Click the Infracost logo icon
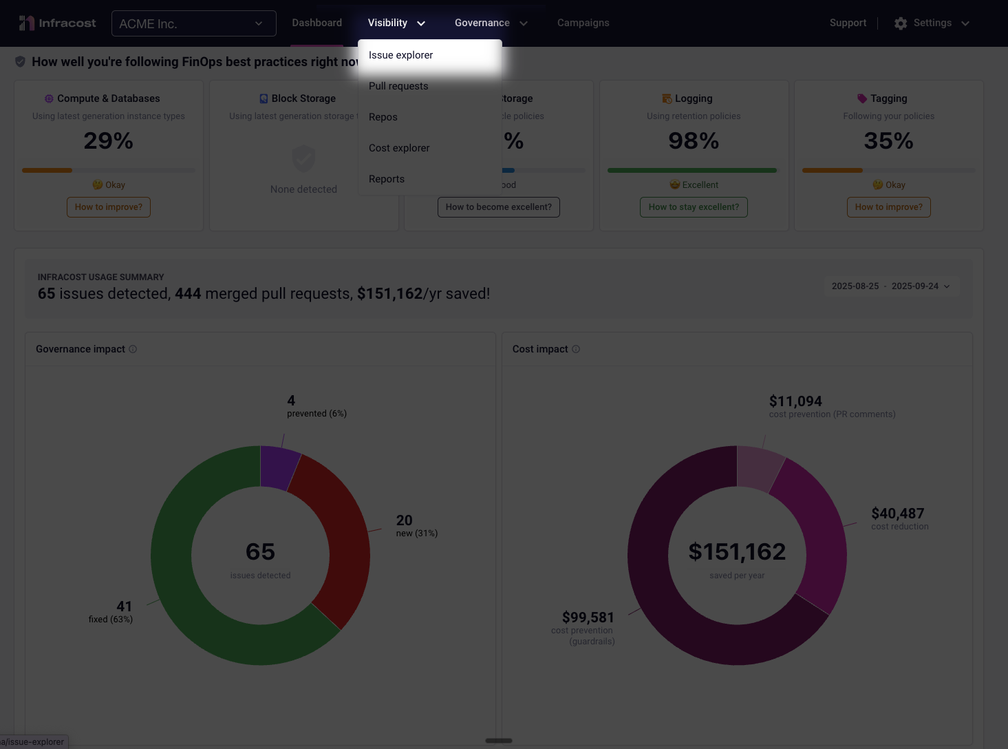 coord(26,23)
